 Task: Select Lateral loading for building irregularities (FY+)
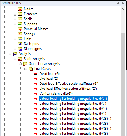pyautogui.click(x=73, y=109)
